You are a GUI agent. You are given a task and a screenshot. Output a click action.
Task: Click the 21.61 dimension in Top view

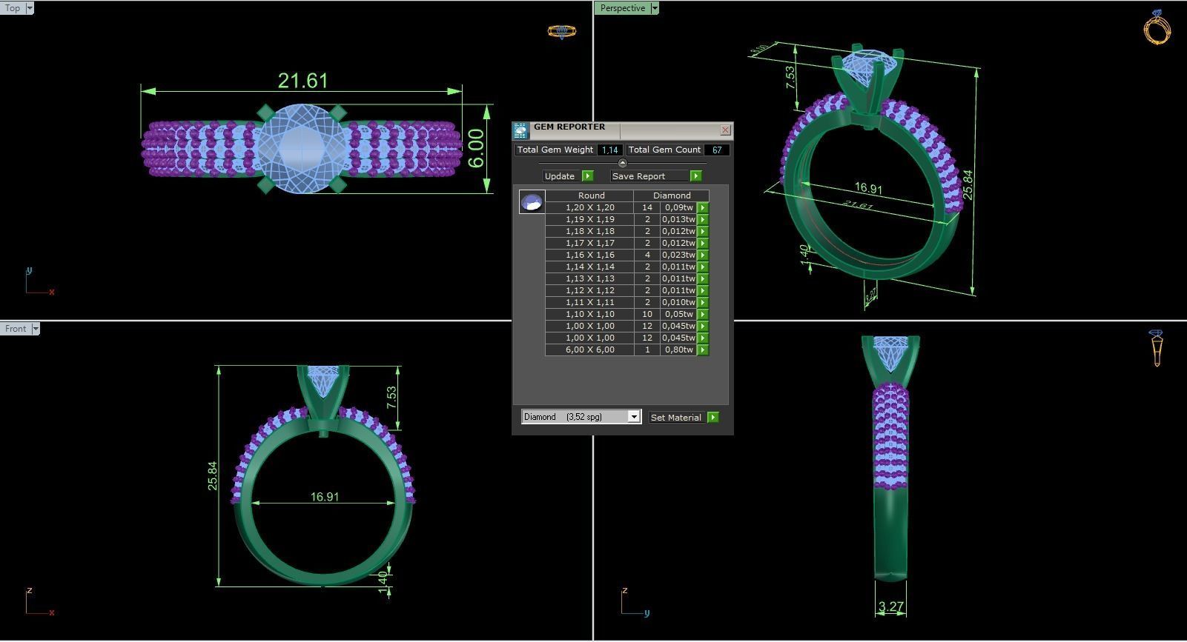click(x=302, y=80)
